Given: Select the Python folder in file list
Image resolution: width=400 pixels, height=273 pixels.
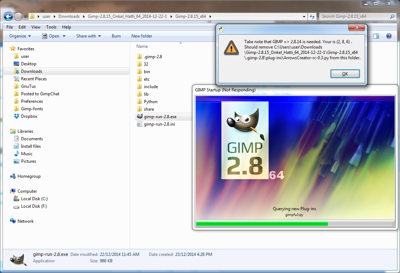Looking at the screenshot, I should pyautogui.click(x=150, y=102).
